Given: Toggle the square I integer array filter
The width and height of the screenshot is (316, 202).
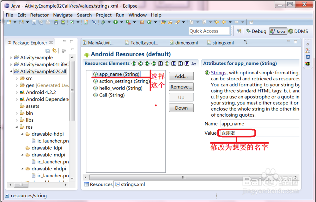Looking at the screenshot, I should coord(180,64).
